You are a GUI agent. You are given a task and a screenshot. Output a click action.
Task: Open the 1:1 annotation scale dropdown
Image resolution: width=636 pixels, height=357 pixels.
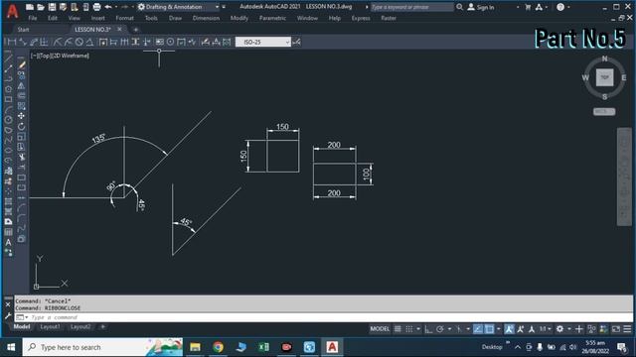(546, 329)
